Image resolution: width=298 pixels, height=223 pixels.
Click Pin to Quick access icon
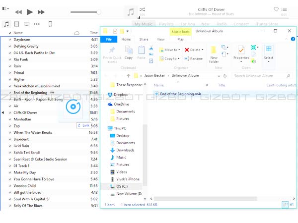tap(112, 53)
